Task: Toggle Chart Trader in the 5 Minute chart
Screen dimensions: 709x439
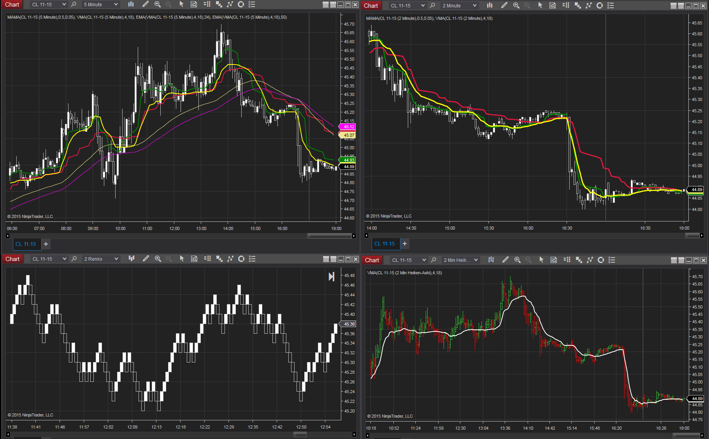Action: pyautogui.click(x=207, y=4)
